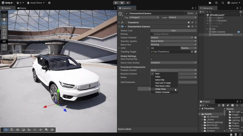Open the Output Channel dropdown
The height and width of the screenshot is (136, 243).
point(172,38)
